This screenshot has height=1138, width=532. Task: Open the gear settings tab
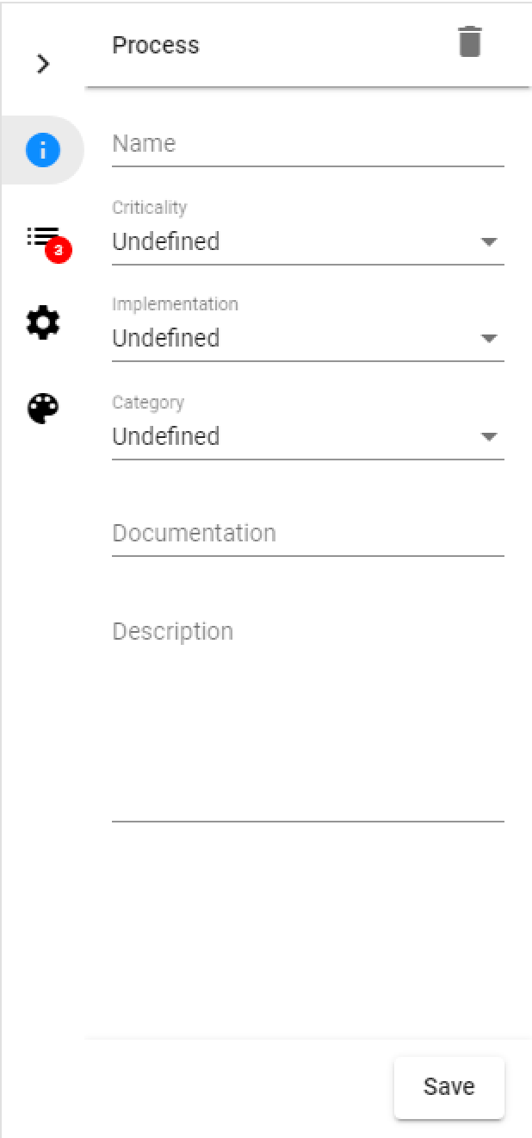(43, 323)
